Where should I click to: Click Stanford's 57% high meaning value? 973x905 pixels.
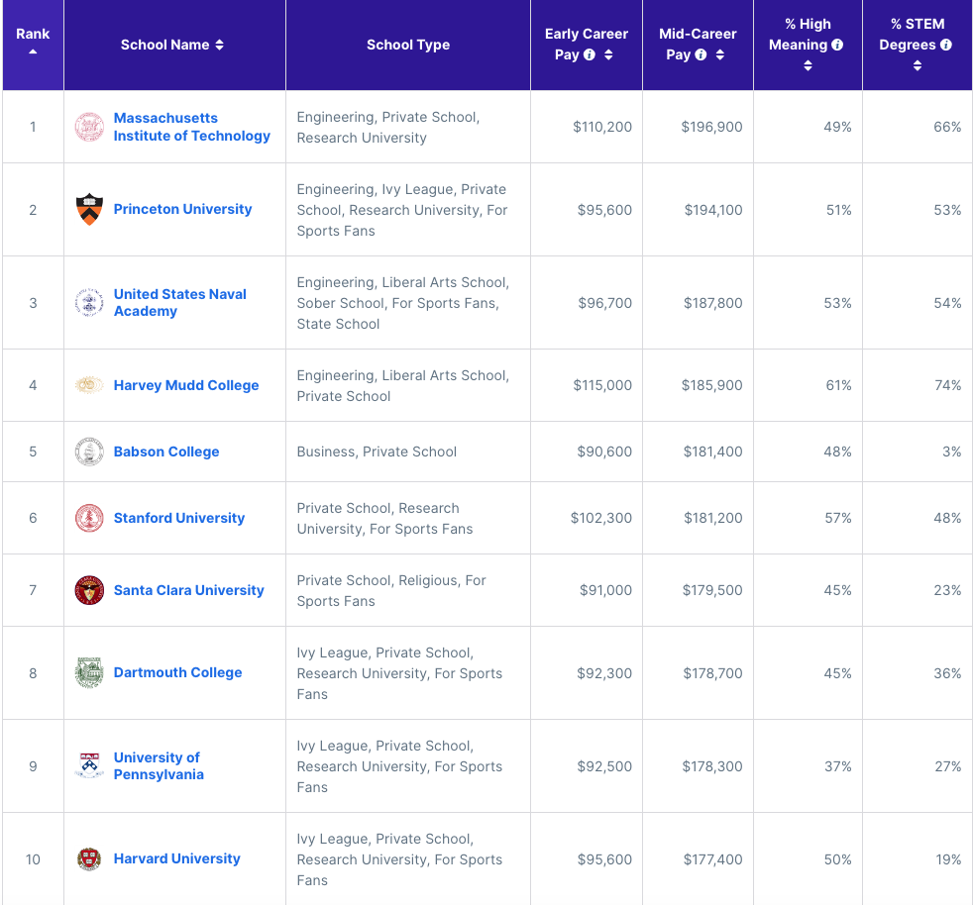tap(838, 518)
